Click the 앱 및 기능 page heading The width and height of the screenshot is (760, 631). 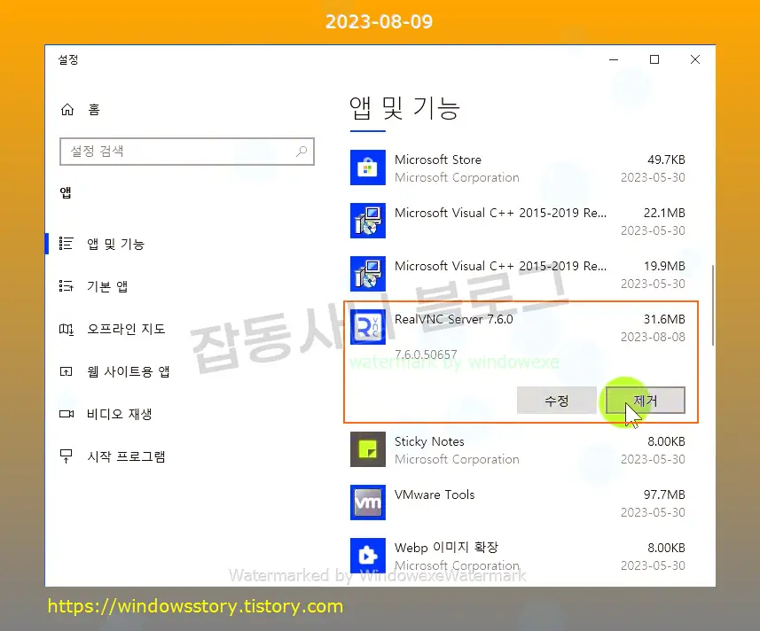[404, 108]
